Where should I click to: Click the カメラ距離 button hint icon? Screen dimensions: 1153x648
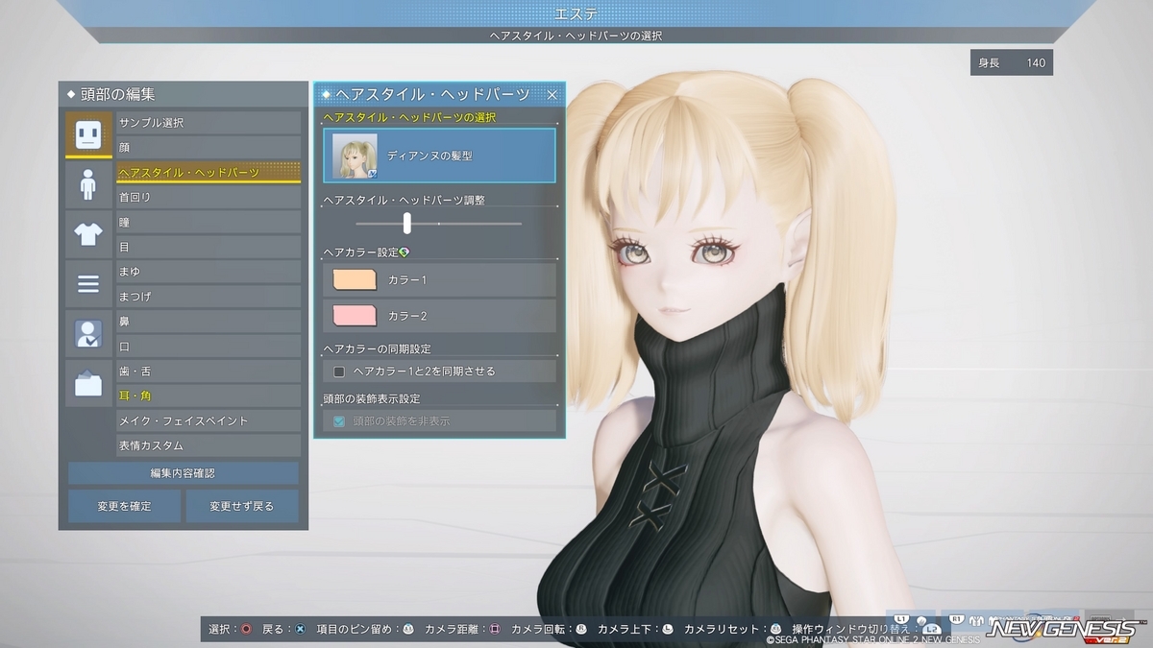click(496, 630)
